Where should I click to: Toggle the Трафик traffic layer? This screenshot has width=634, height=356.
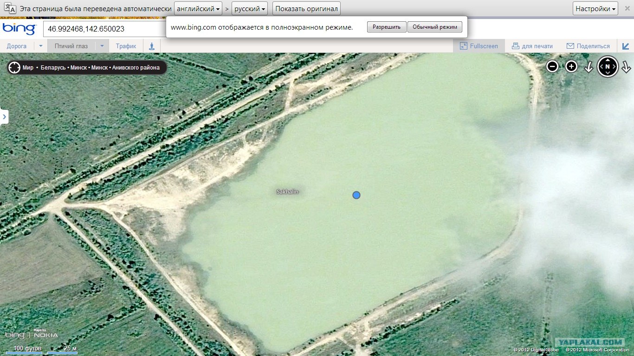[x=126, y=46]
